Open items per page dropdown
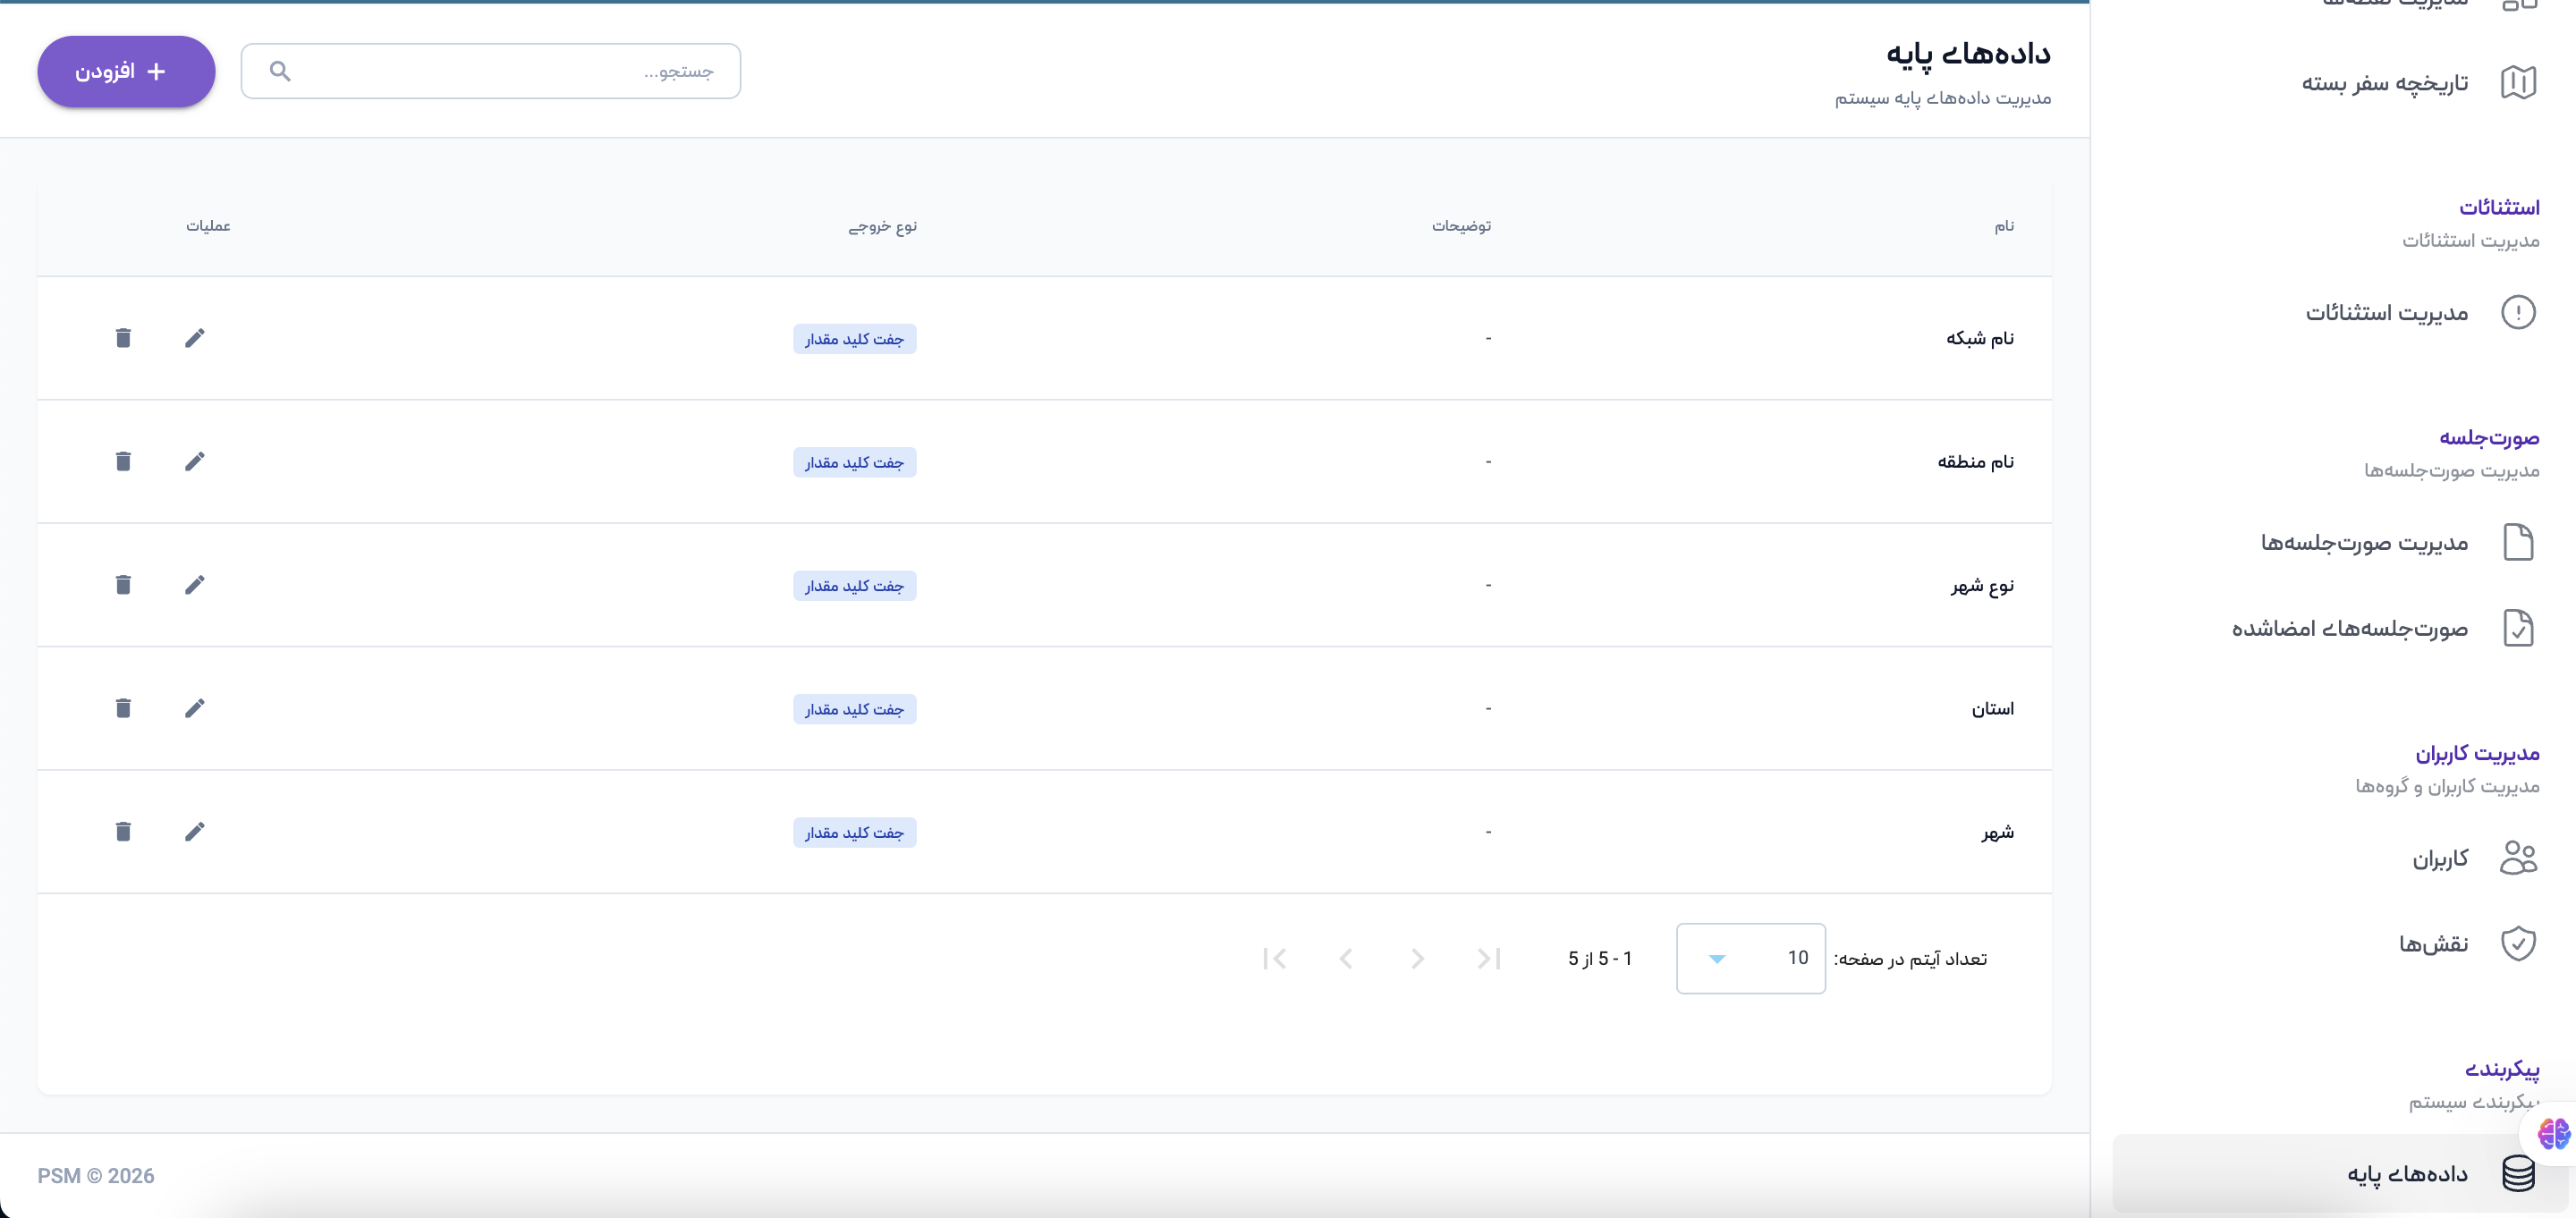This screenshot has height=1218, width=2576. click(1750, 958)
